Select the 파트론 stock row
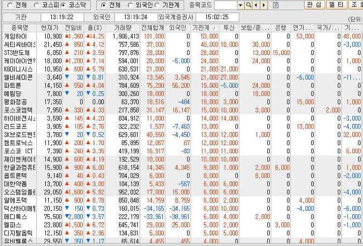Viewport: 363px width, 246px height. [x=183, y=86]
